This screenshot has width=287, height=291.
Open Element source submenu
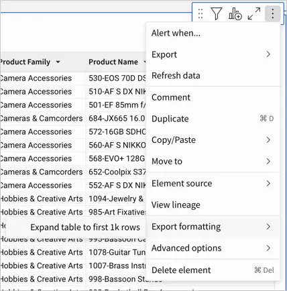click(x=213, y=184)
